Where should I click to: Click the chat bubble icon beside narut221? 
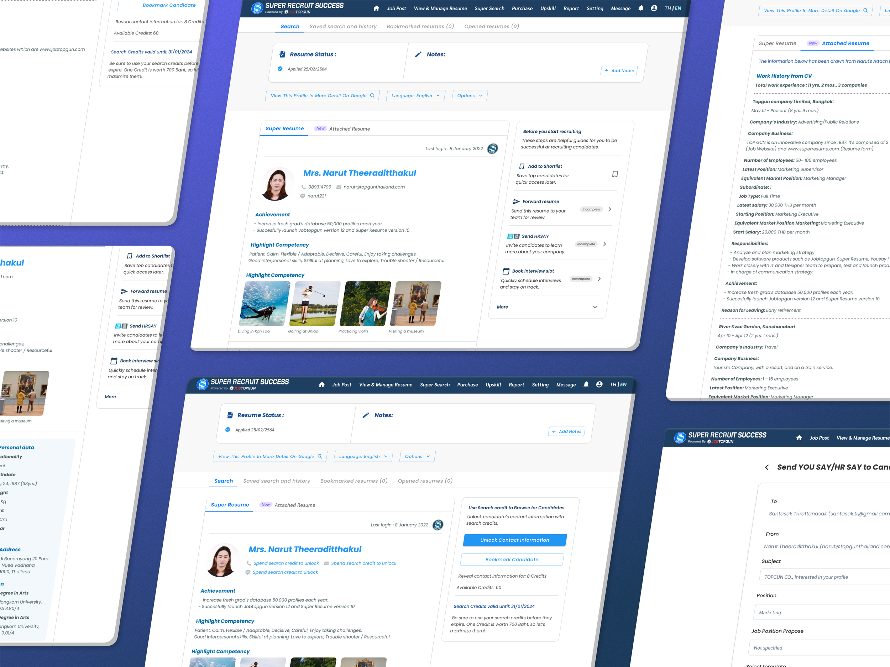(302, 196)
